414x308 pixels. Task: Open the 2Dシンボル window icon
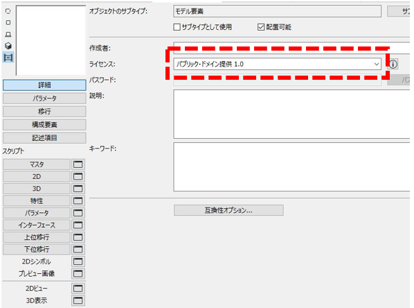tap(78, 262)
